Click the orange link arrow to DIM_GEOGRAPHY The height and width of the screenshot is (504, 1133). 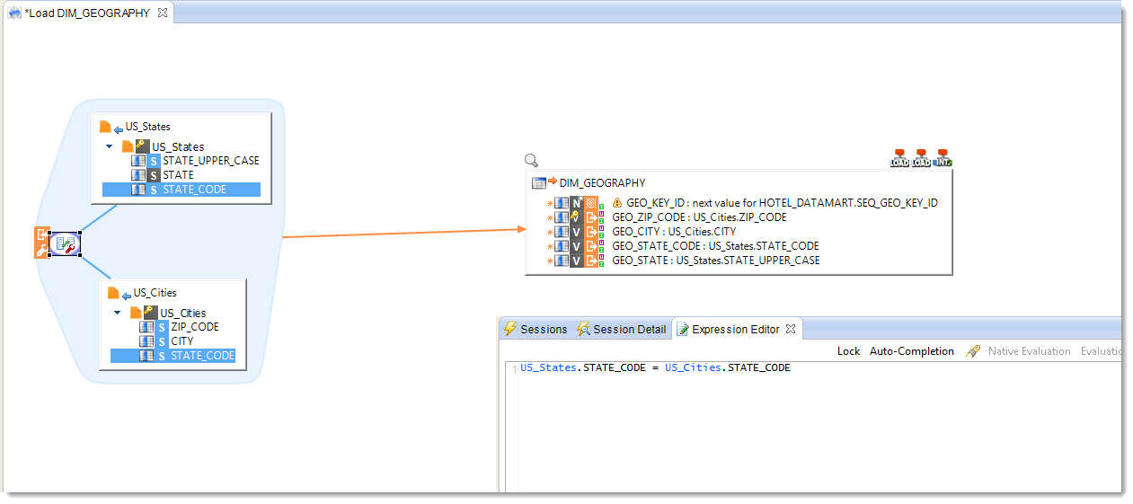[x=403, y=233]
